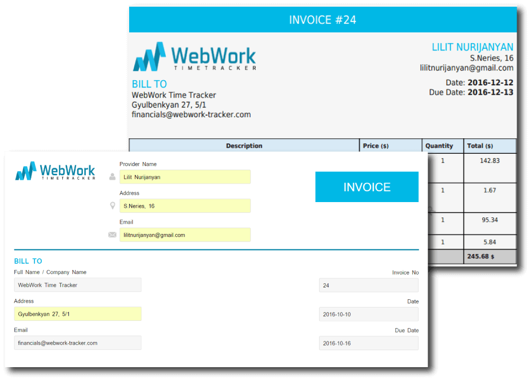Click the Quantity column header
The image size is (530, 380).
[x=443, y=146]
